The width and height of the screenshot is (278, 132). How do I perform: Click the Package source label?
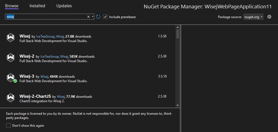coord(230,17)
